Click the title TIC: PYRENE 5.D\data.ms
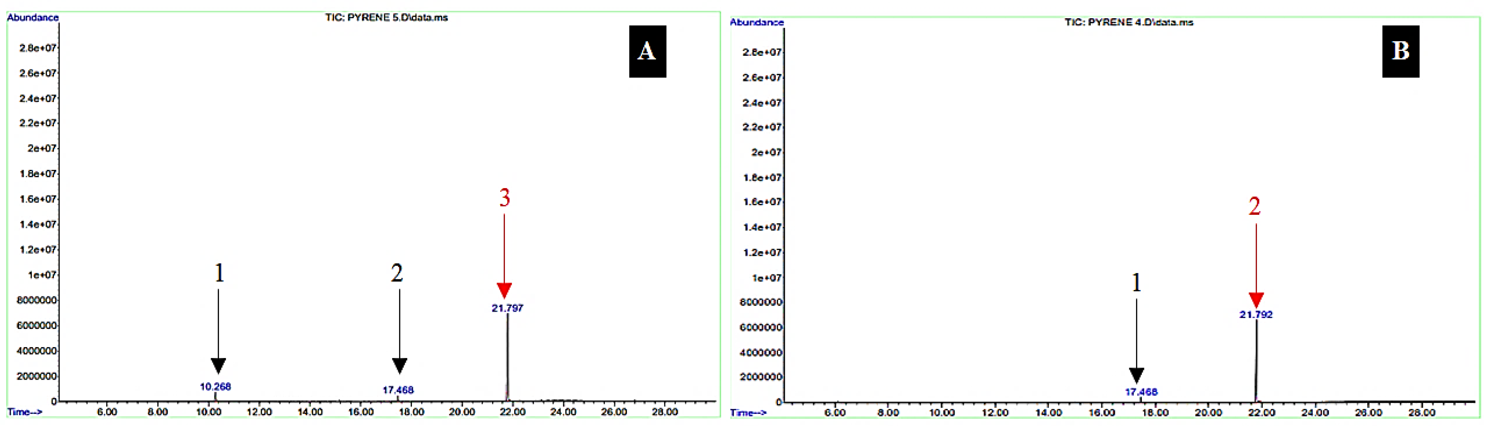This screenshot has width=1488, height=430. 386,17
